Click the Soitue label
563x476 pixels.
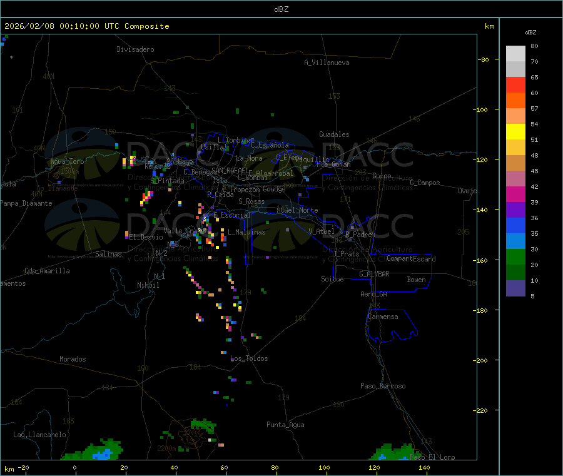coord(332,279)
